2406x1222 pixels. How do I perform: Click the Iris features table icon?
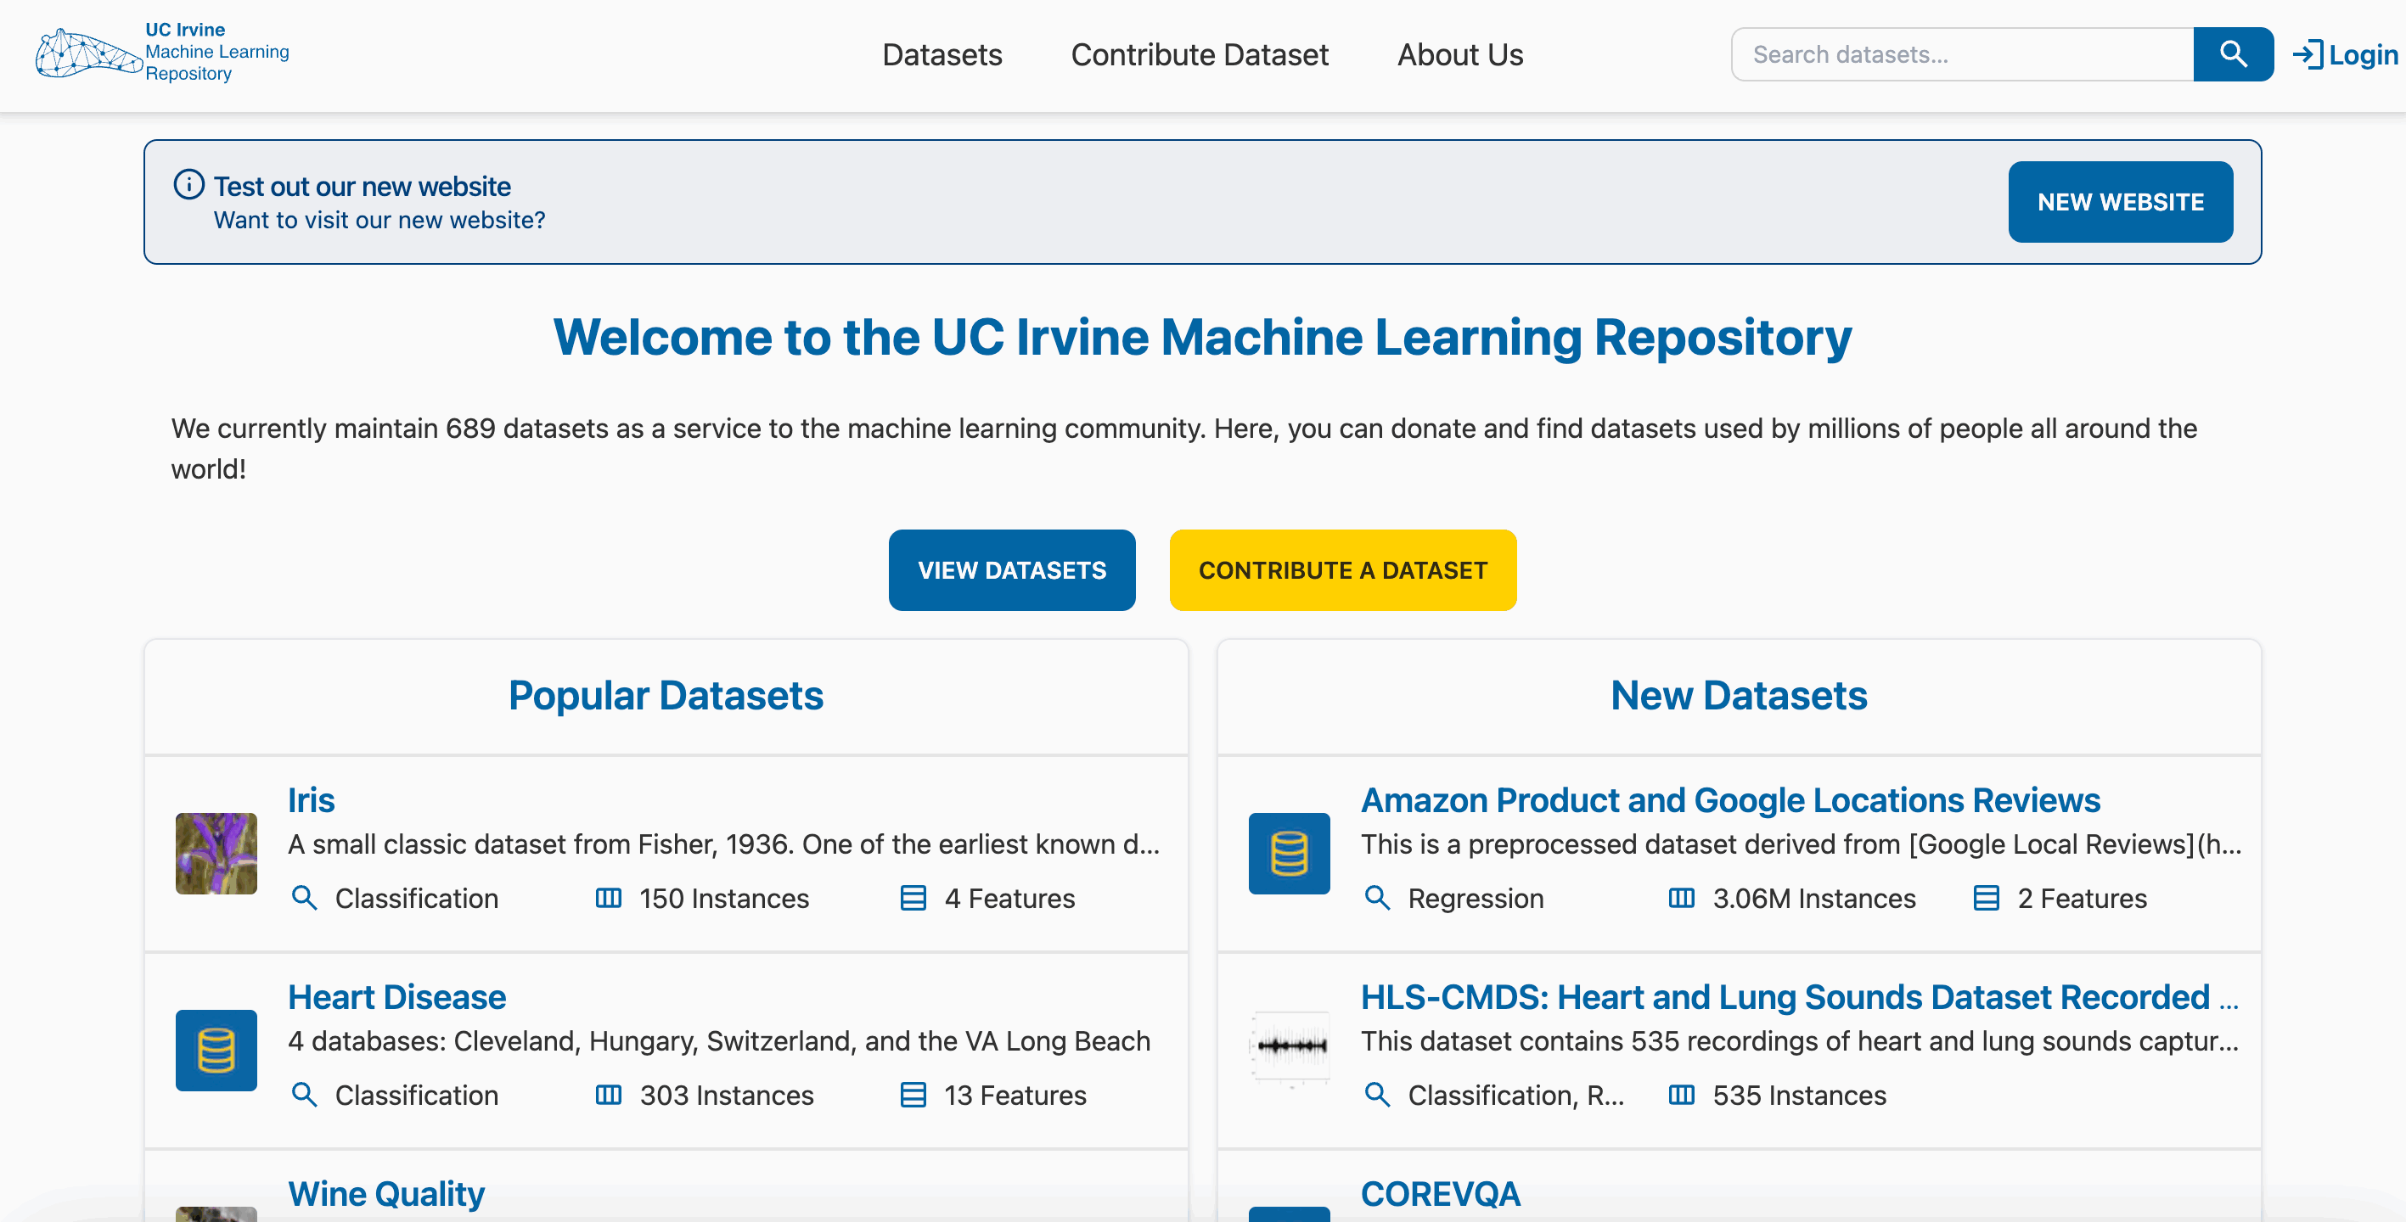913,897
